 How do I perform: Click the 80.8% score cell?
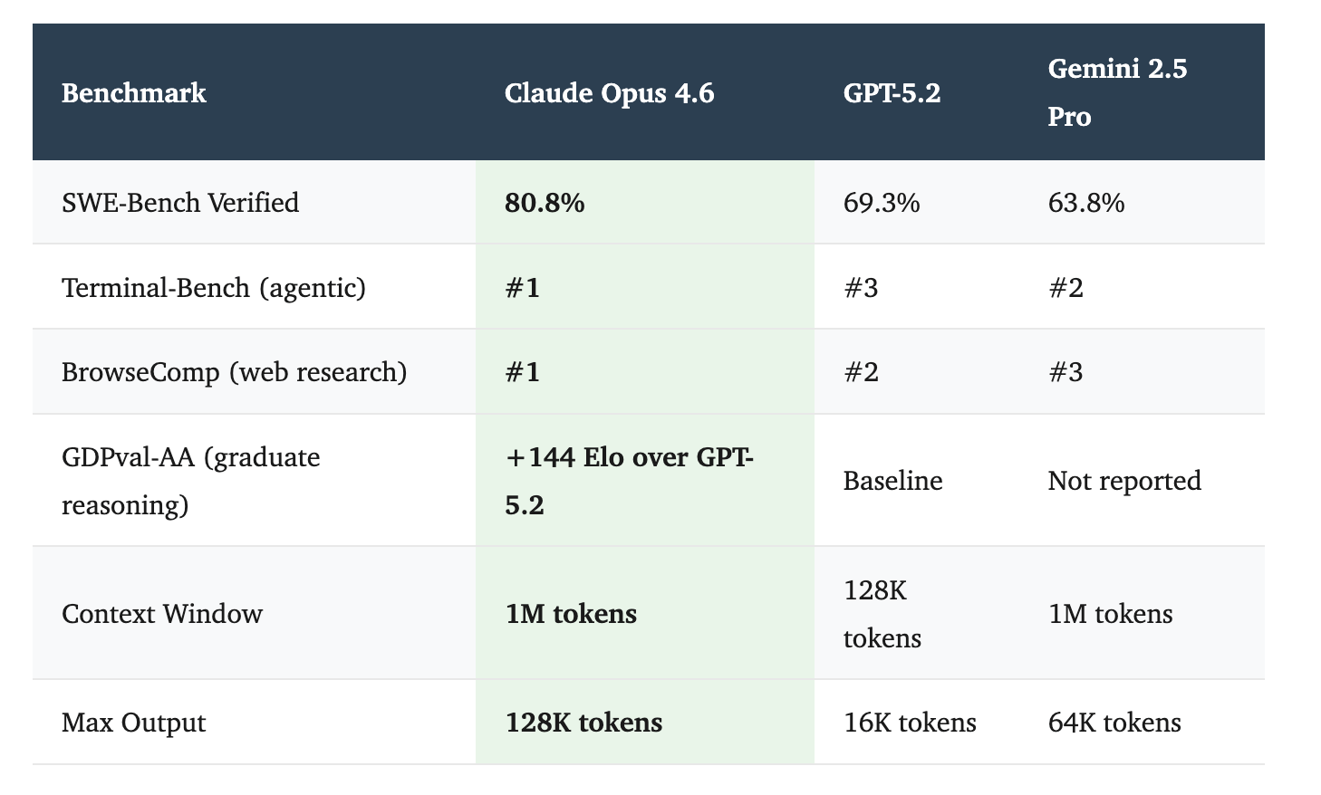(545, 202)
